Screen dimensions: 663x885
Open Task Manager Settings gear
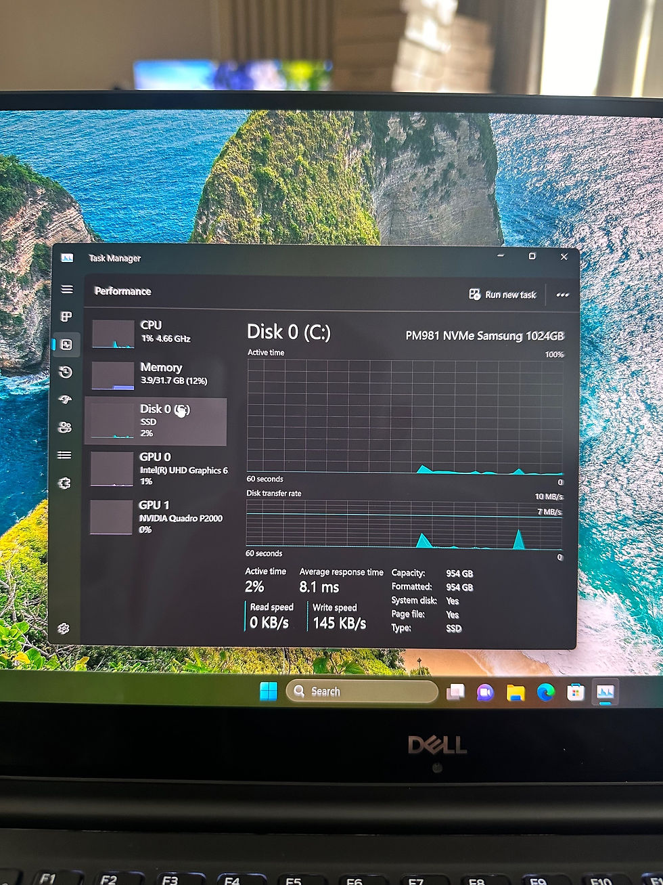pyautogui.click(x=64, y=628)
